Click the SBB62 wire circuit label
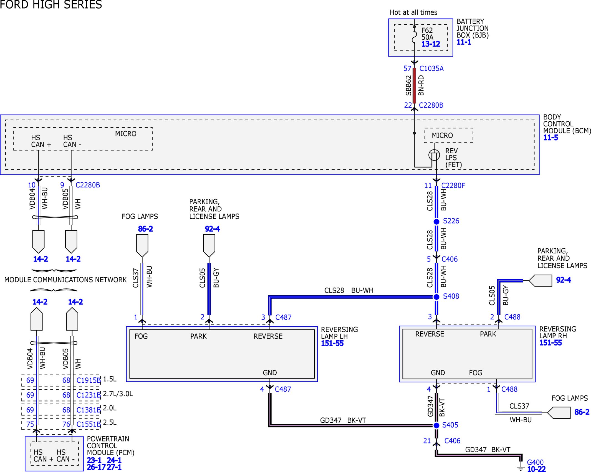 click(408, 85)
